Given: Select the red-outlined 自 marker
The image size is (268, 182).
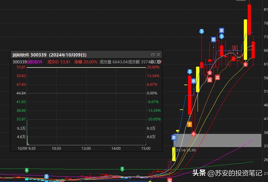Looking at the screenshot, I should pos(235,48).
